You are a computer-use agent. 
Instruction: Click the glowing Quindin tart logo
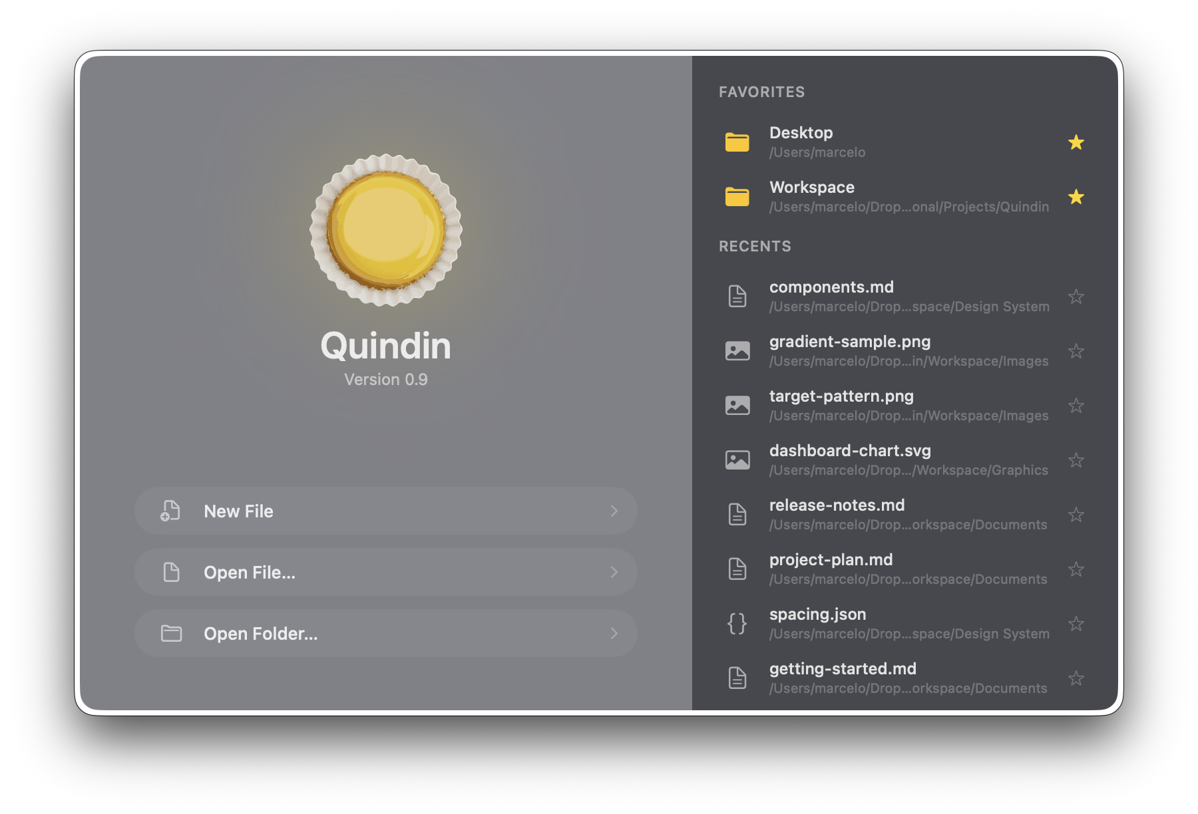pos(386,231)
